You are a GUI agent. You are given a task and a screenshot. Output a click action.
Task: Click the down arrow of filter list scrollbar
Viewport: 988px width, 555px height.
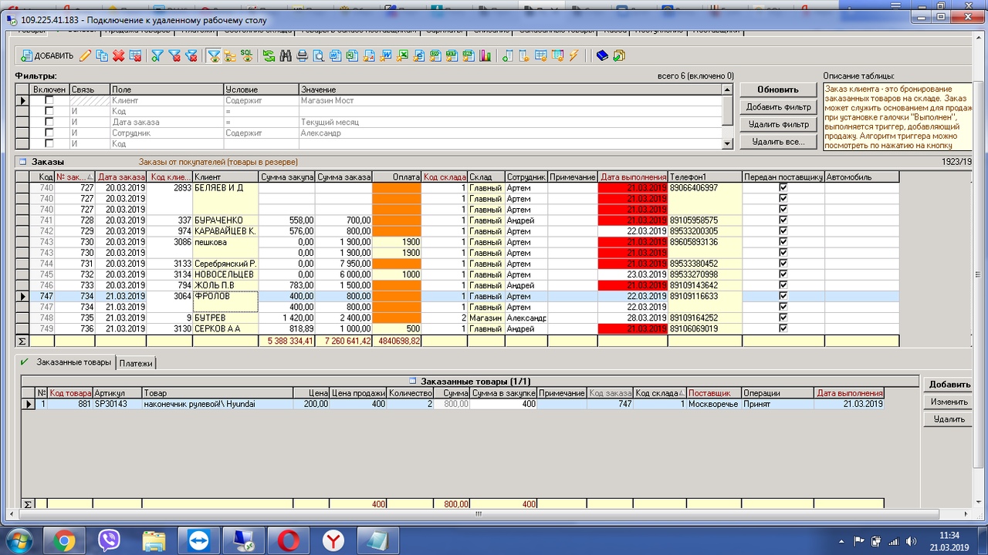[x=727, y=143]
